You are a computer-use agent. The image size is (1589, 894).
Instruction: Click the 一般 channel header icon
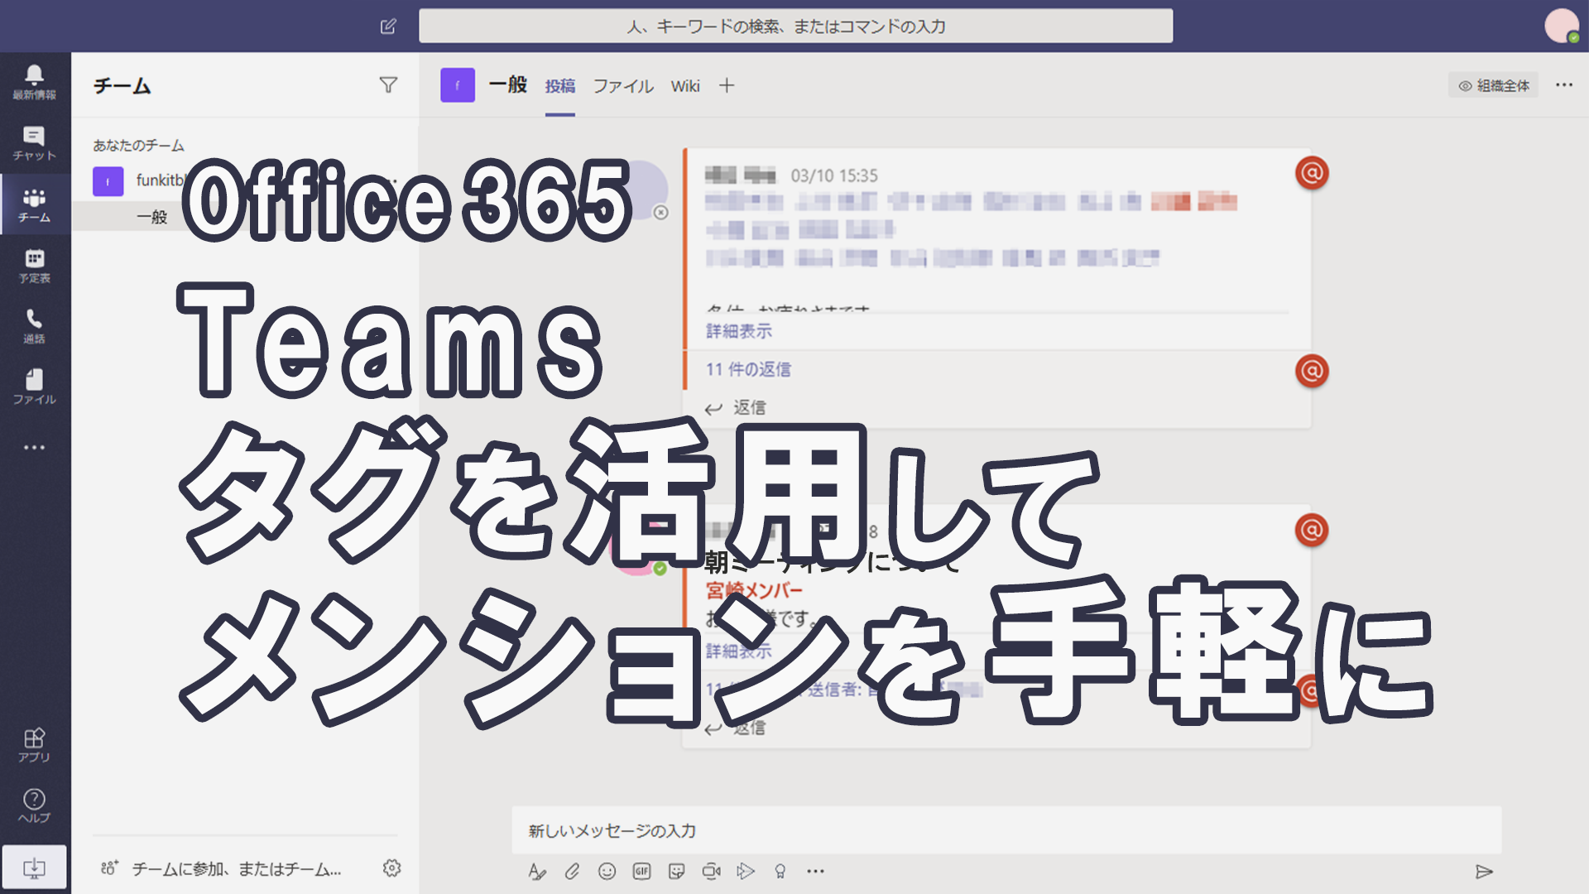(x=458, y=85)
